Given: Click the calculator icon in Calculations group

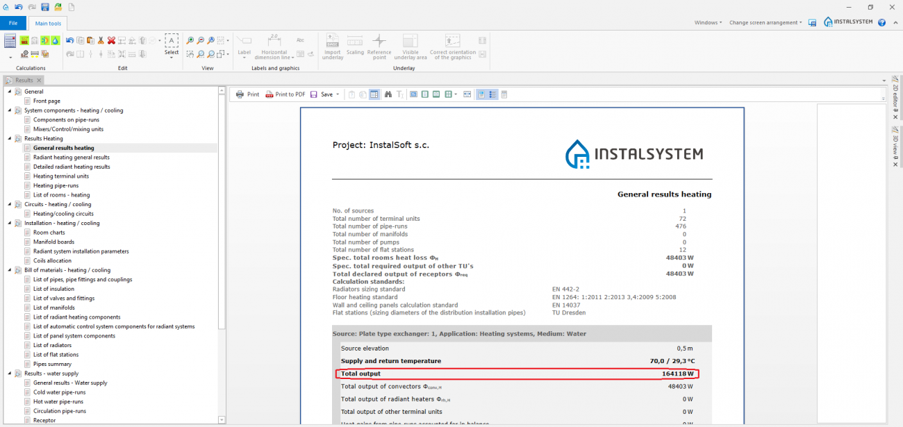Looking at the screenshot, I should tap(10, 41).
